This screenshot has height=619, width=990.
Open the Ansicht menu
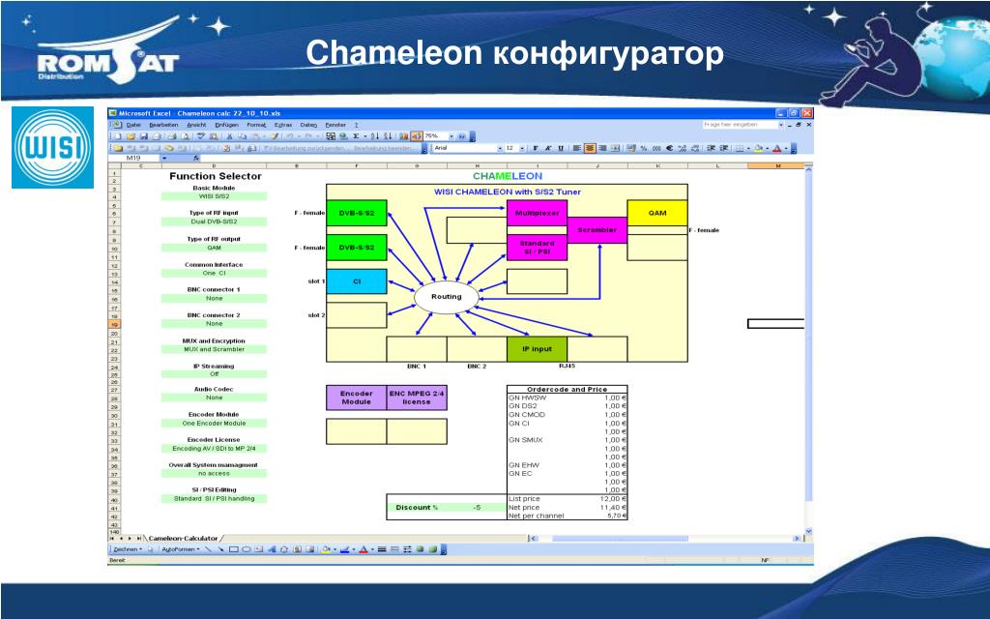point(196,125)
